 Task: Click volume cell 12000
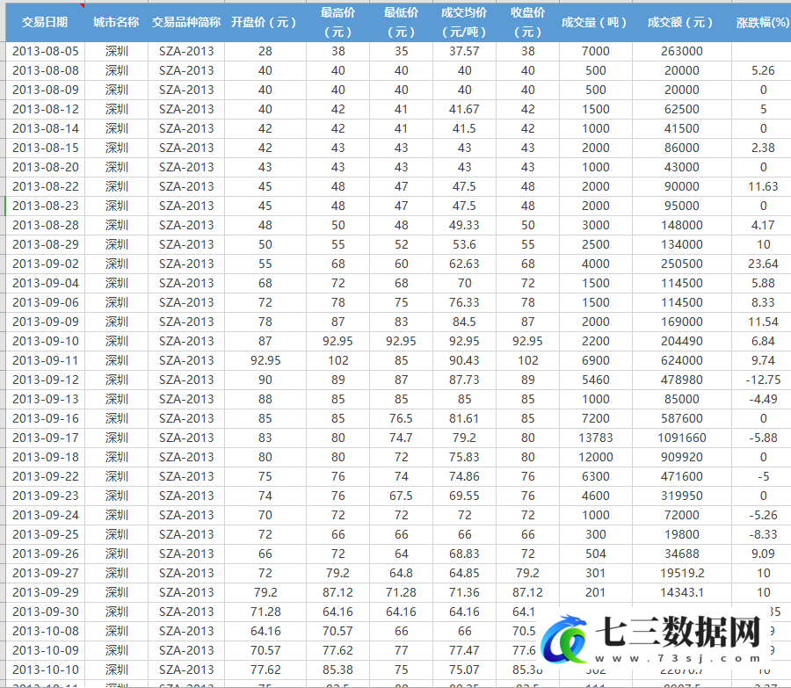596,457
